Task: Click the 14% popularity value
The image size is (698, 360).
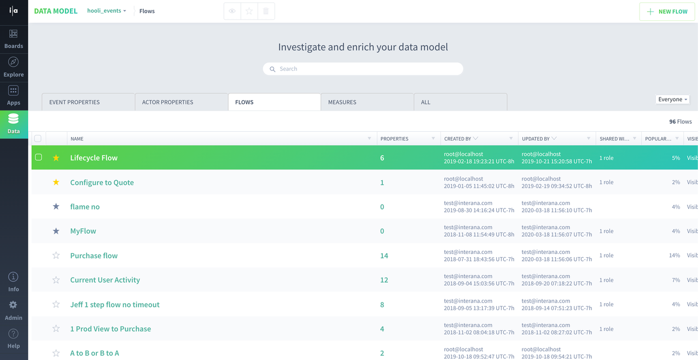Action: 674,256
